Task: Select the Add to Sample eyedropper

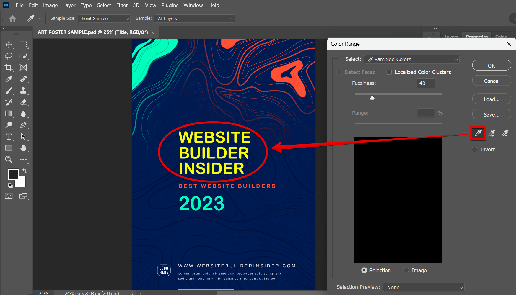Action: pos(491,133)
